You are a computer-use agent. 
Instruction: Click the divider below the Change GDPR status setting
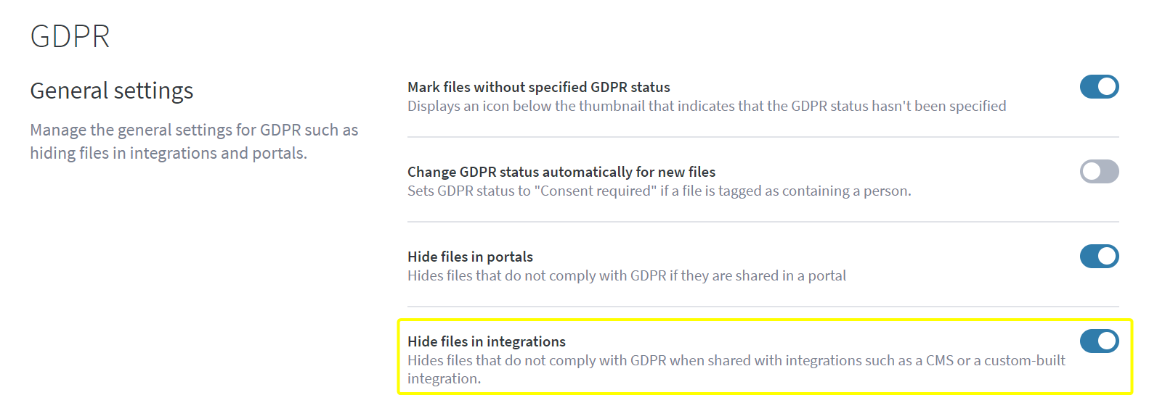click(x=763, y=222)
